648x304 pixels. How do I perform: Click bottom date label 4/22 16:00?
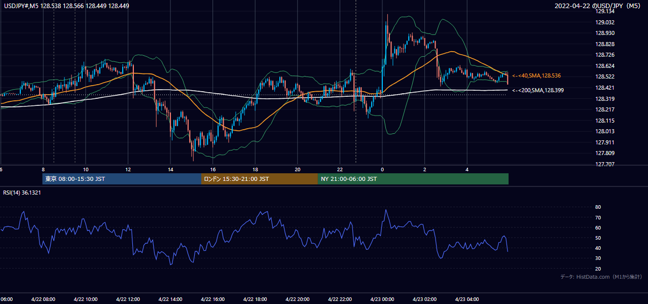point(212,299)
